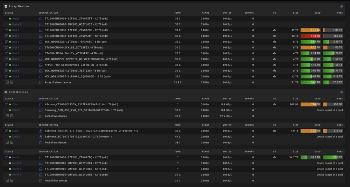Toggle the grey status dot for Merlin
Image resolution: width=350 pixels, height=187 pixels.
(10, 157)
